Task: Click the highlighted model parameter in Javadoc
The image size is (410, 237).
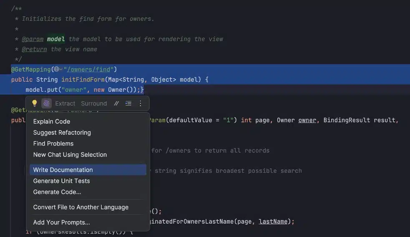Action: [56, 39]
